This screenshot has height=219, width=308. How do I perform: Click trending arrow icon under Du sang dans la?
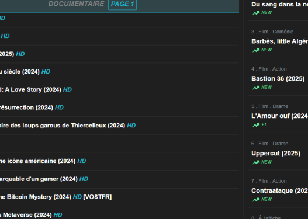coord(256,13)
